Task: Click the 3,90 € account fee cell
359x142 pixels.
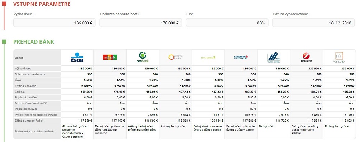Action: coord(208,98)
